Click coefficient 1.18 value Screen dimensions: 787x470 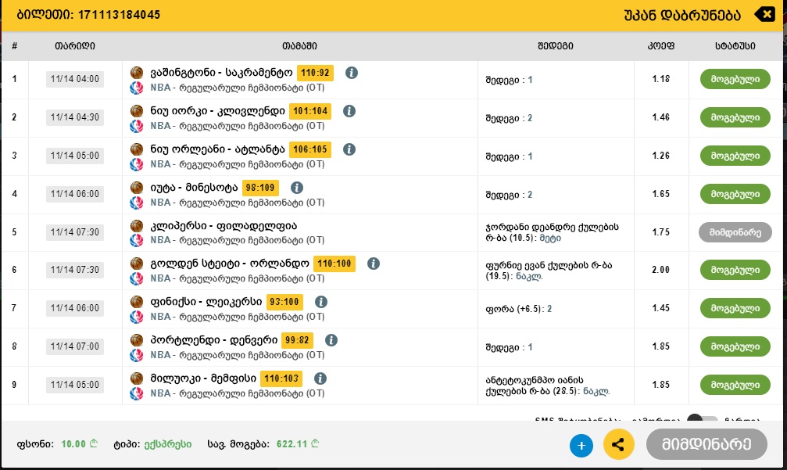click(661, 79)
